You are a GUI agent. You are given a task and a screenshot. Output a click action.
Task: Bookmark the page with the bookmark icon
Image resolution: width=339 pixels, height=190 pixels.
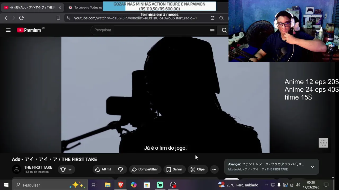pyautogui.click(x=58, y=18)
